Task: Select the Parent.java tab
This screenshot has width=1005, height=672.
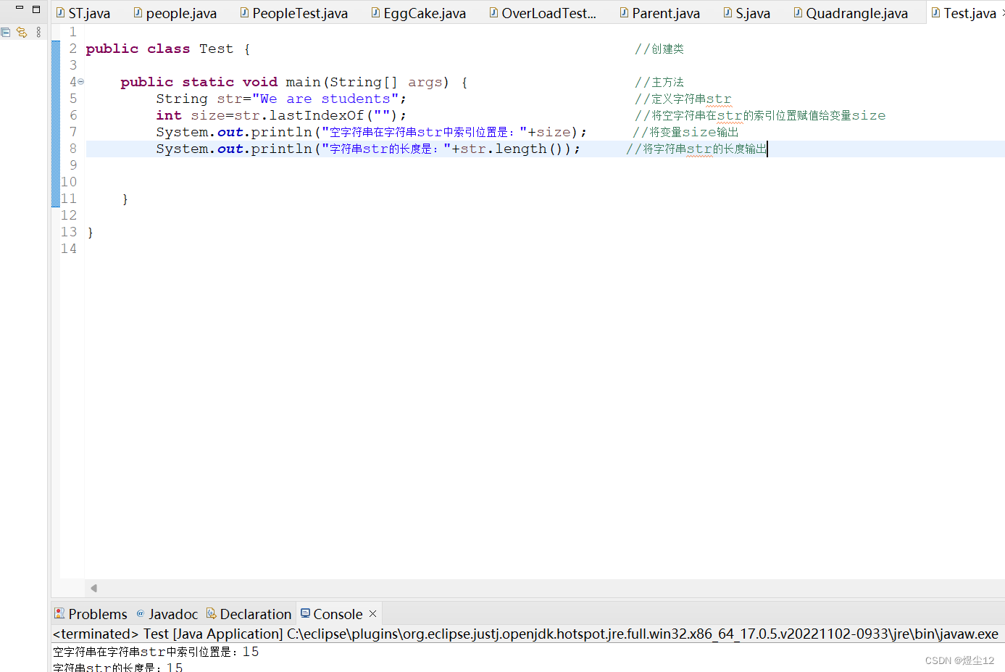Action: 659,12
